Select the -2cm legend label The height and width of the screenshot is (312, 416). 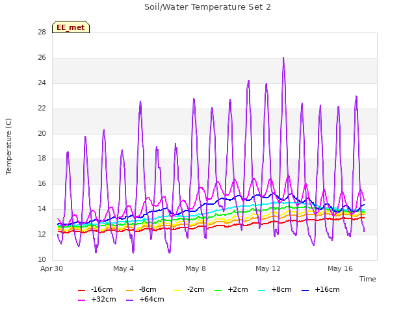click(196, 289)
